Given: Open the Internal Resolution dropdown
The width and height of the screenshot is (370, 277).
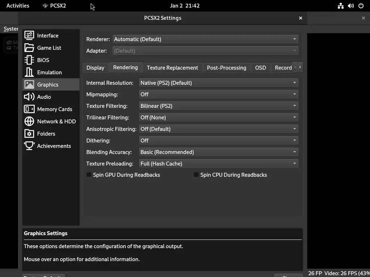Looking at the screenshot, I should [219, 83].
